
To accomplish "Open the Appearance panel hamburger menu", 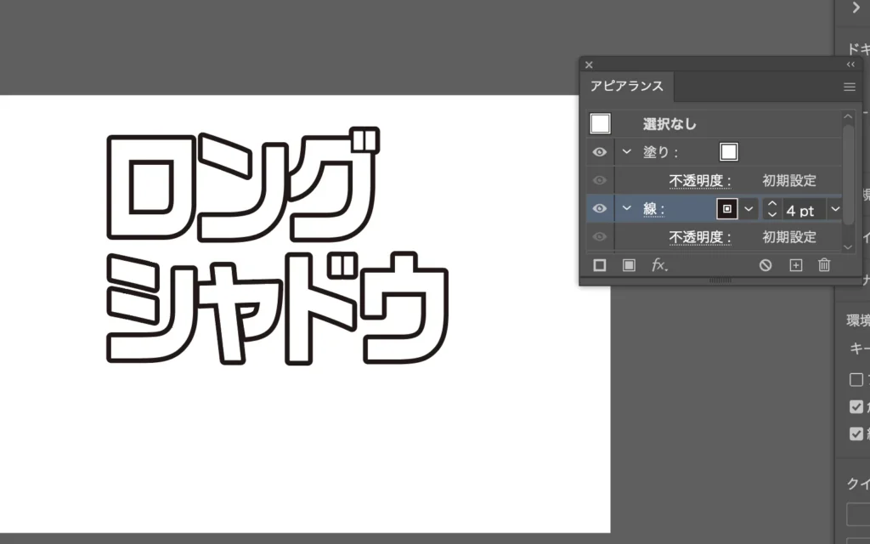I will point(850,87).
